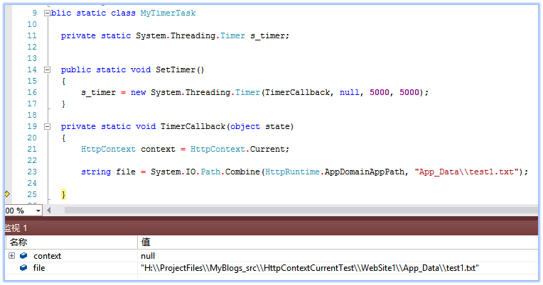Click the blue variable icon next to file
The height and width of the screenshot is (285, 543).
23,268
